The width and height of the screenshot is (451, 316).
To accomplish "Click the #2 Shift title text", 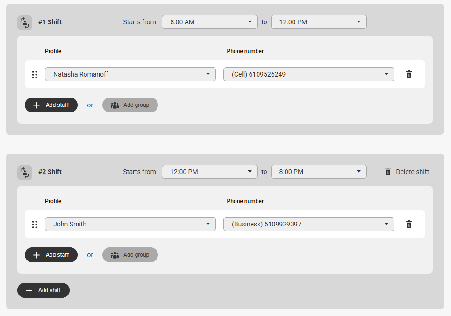I will (x=50, y=172).
